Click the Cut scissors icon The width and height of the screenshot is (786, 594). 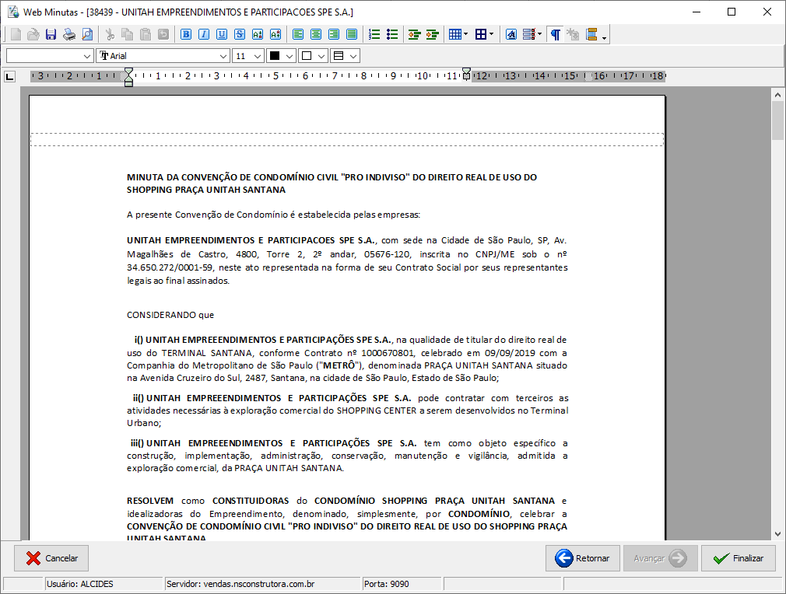[110, 34]
